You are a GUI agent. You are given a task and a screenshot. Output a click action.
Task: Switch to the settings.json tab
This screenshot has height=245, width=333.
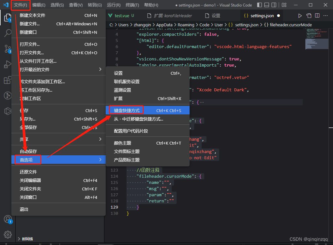[x=262, y=16]
